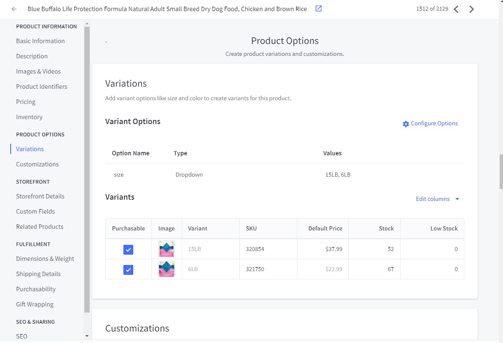Click low stock field for 6LB row
503x343 pixels.
pyautogui.click(x=432, y=269)
